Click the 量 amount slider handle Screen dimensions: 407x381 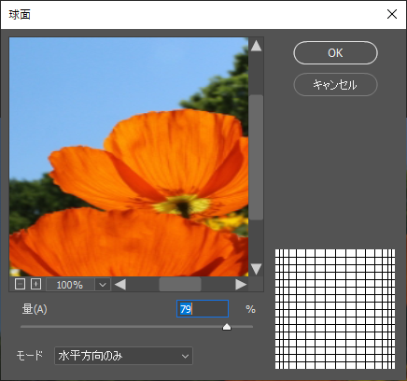[x=227, y=327]
